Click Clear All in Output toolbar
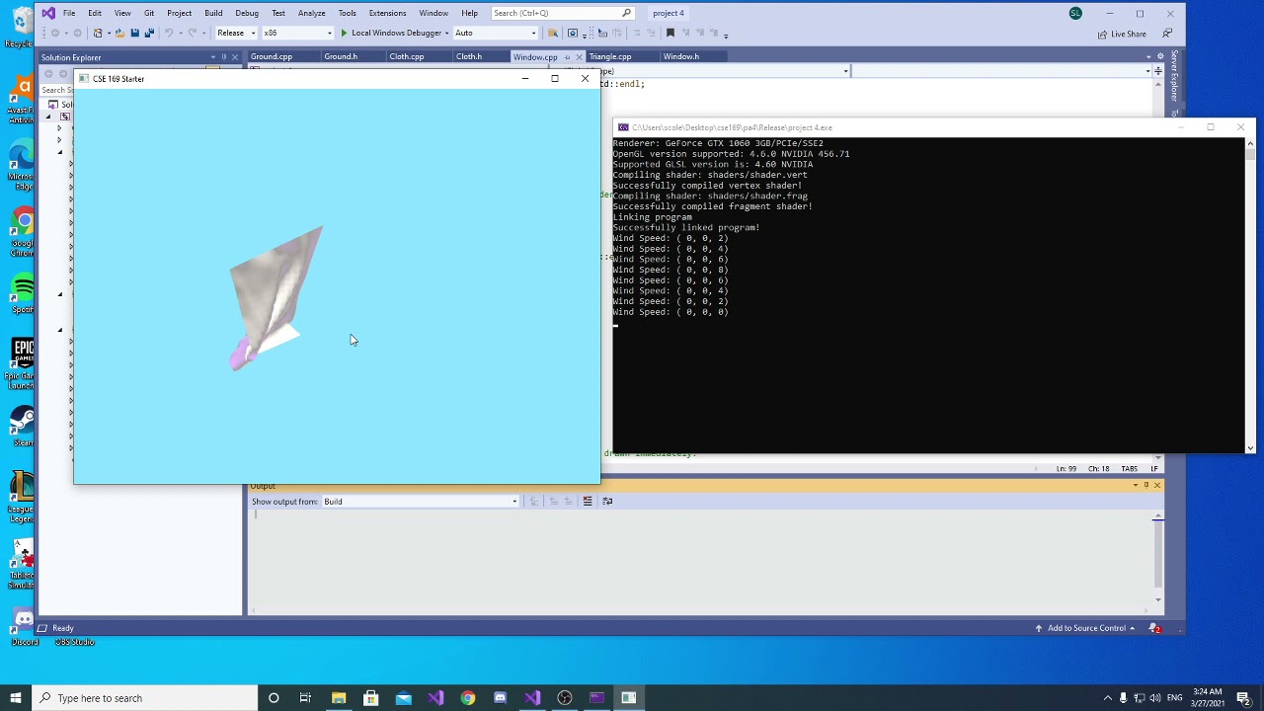The image size is (1264, 711). (x=588, y=502)
